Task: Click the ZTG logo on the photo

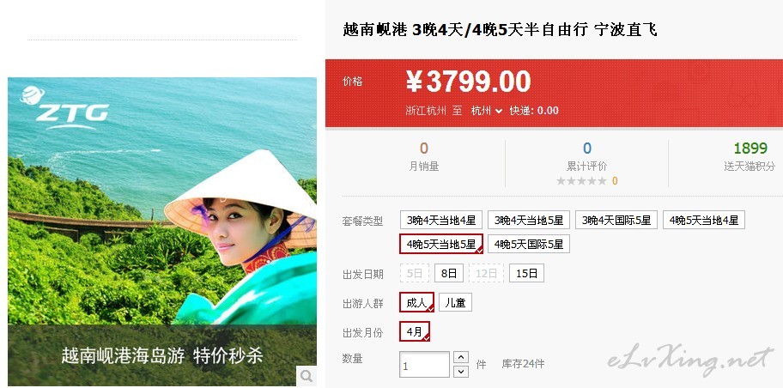Action: (x=64, y=108)
